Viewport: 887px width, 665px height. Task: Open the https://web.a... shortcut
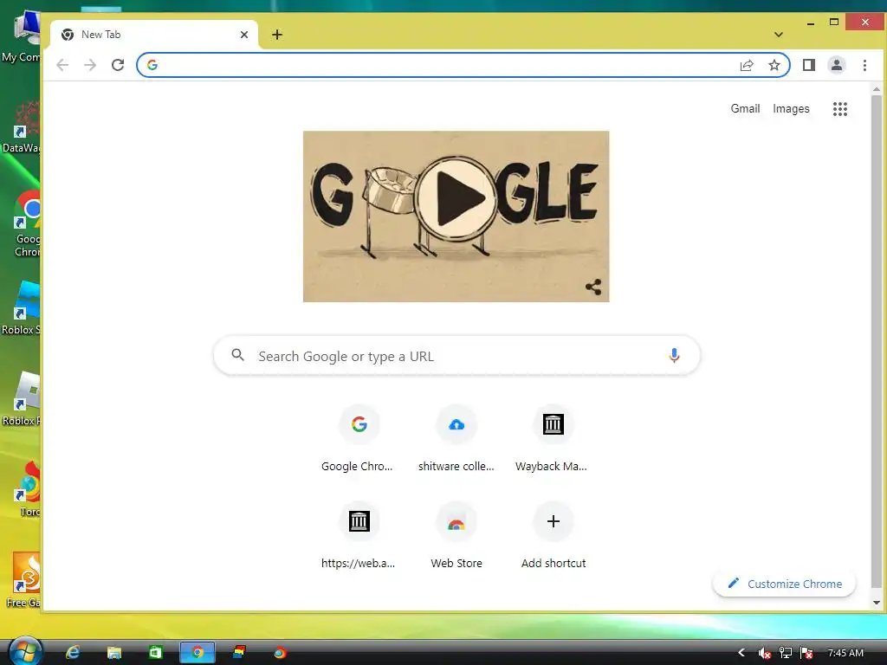(x=359, y=536)
